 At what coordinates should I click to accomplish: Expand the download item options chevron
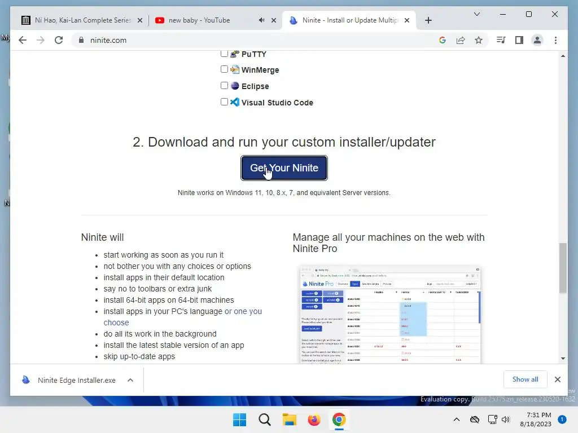pyautogui.click(x=130, y=380)
